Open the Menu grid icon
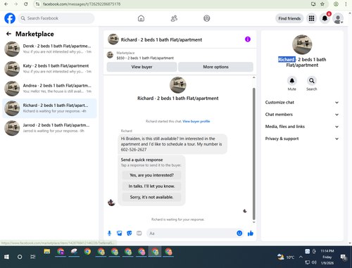The height and width of the screenshot is (268, 352). point(311,18)
